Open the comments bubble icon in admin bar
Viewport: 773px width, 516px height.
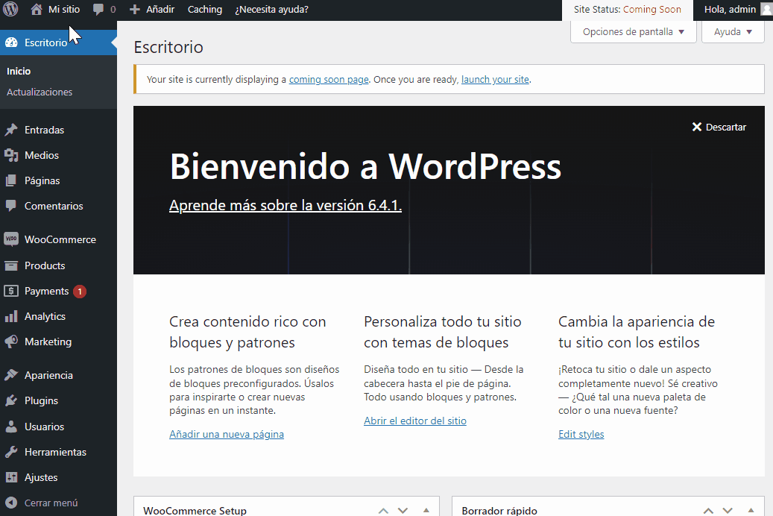coord(98,10)
